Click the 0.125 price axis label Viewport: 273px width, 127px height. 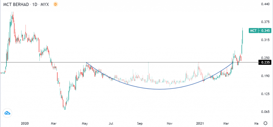click(265, 94)
